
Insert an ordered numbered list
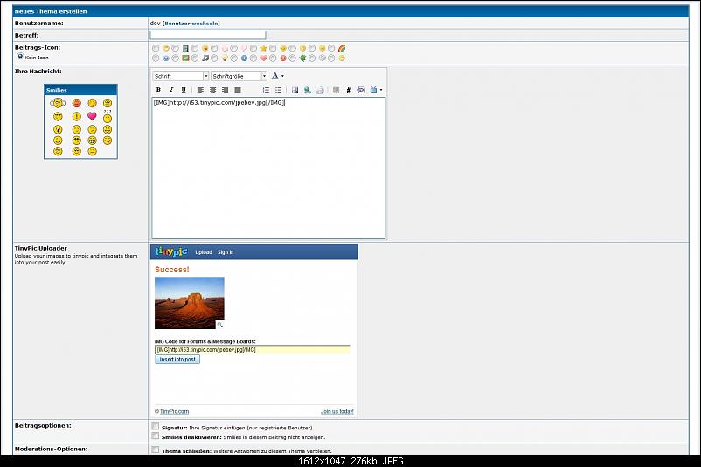[x=266, y=90]
